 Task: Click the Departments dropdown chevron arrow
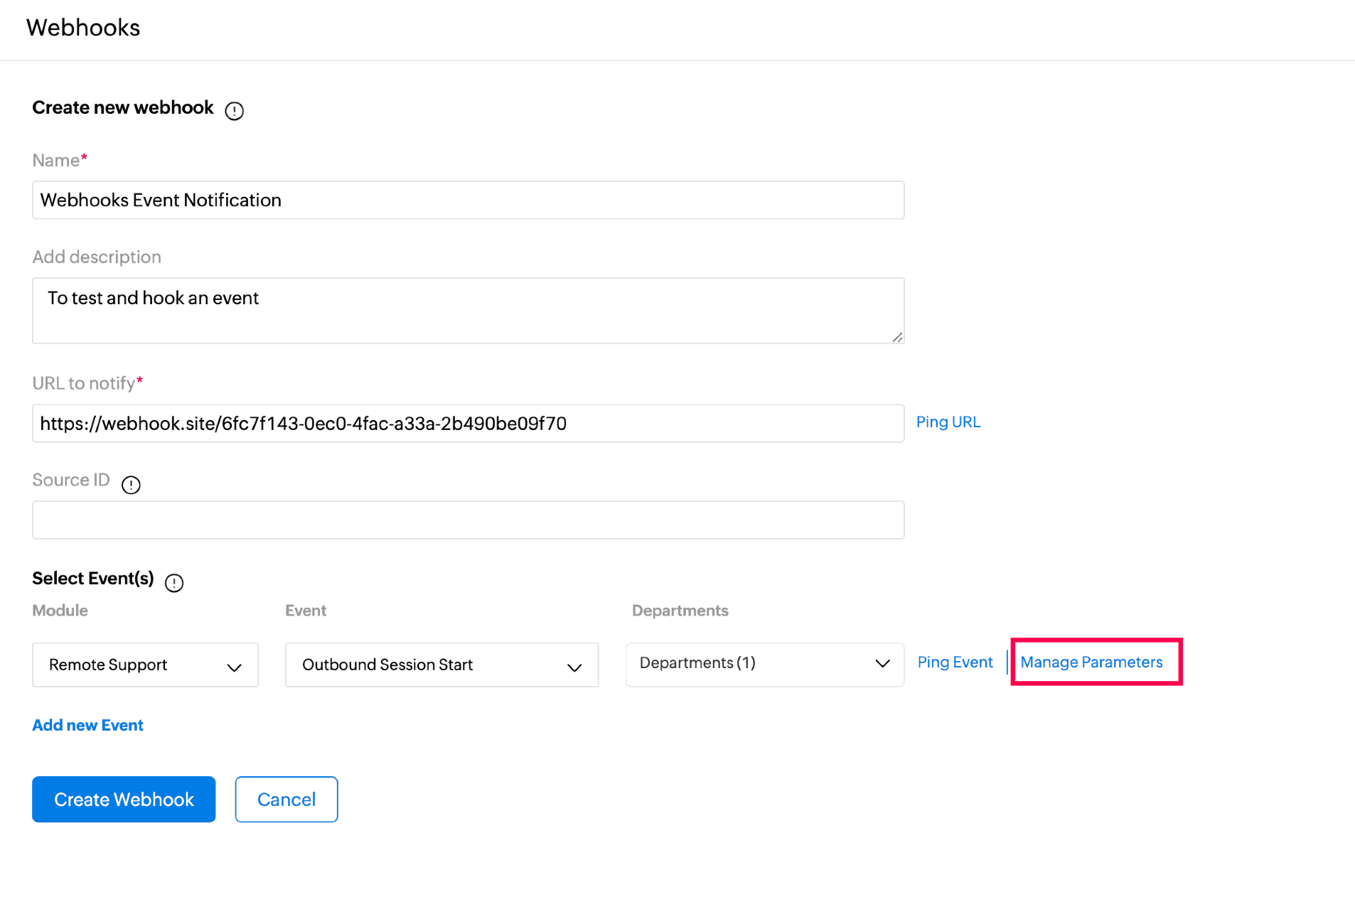(882, 664)
